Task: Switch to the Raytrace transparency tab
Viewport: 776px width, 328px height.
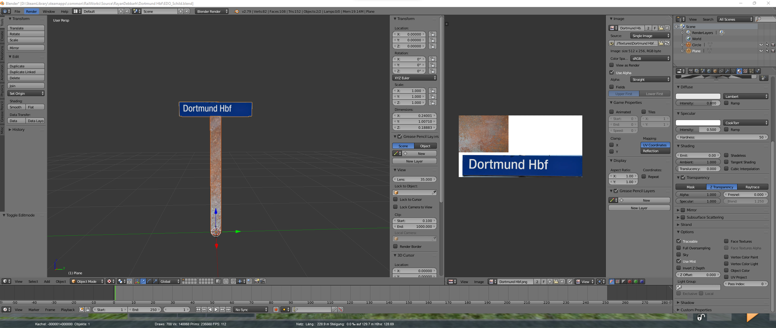Action: pos(752,187)
